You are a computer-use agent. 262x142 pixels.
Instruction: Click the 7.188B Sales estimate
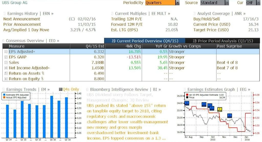click(x=98, y=62)
